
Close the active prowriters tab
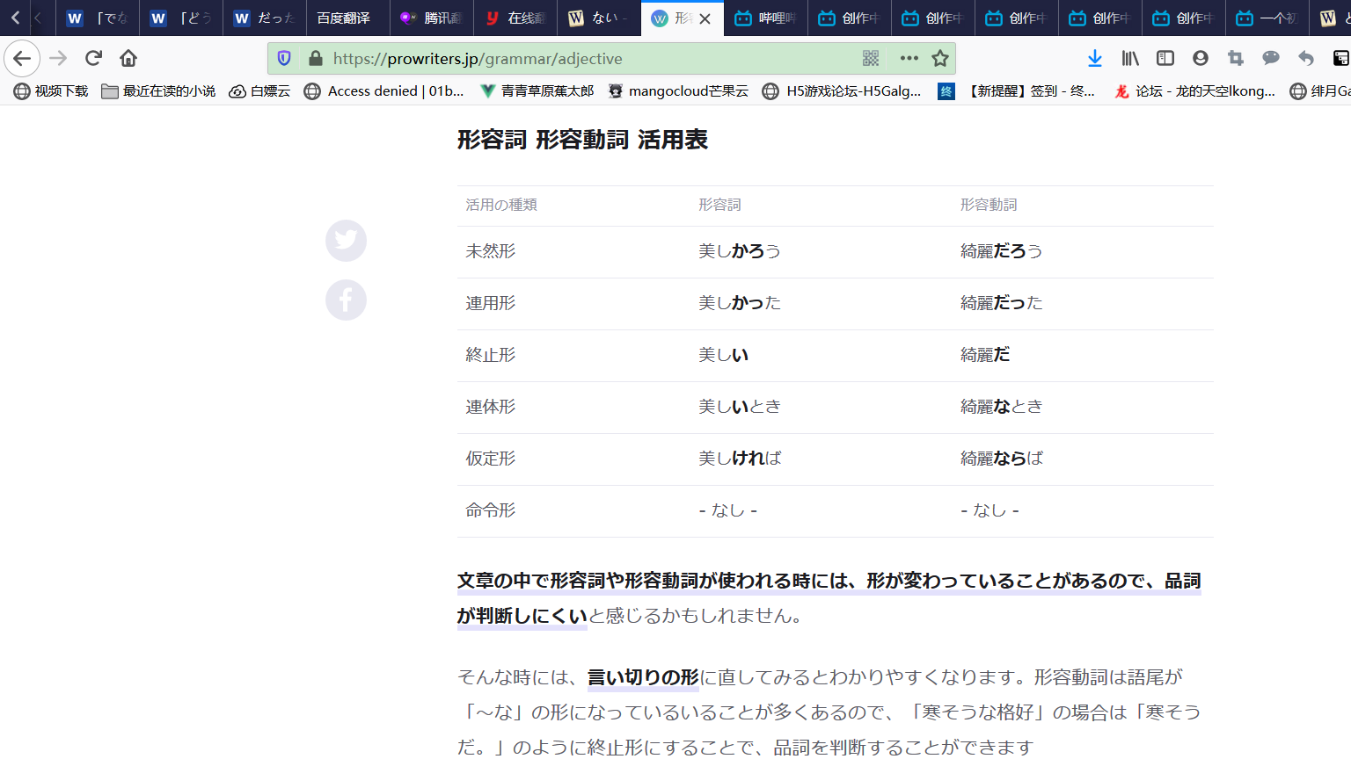tap(705, 18)
